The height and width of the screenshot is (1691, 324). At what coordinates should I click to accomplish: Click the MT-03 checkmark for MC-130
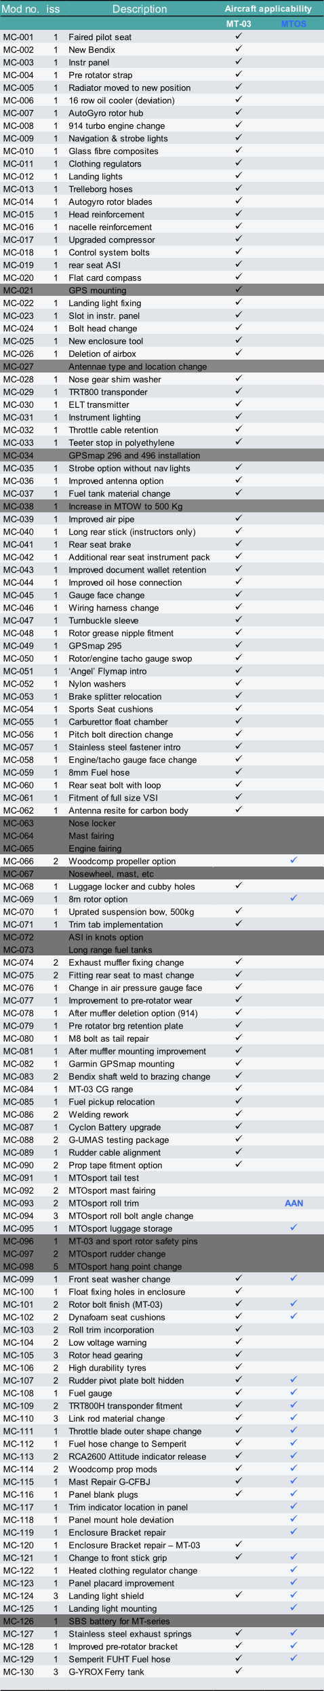pos(239,1671)
